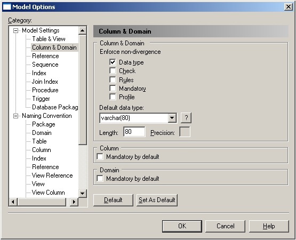Click the Model Options title bar icon
The image size is (296, 240).
(7, 7)
